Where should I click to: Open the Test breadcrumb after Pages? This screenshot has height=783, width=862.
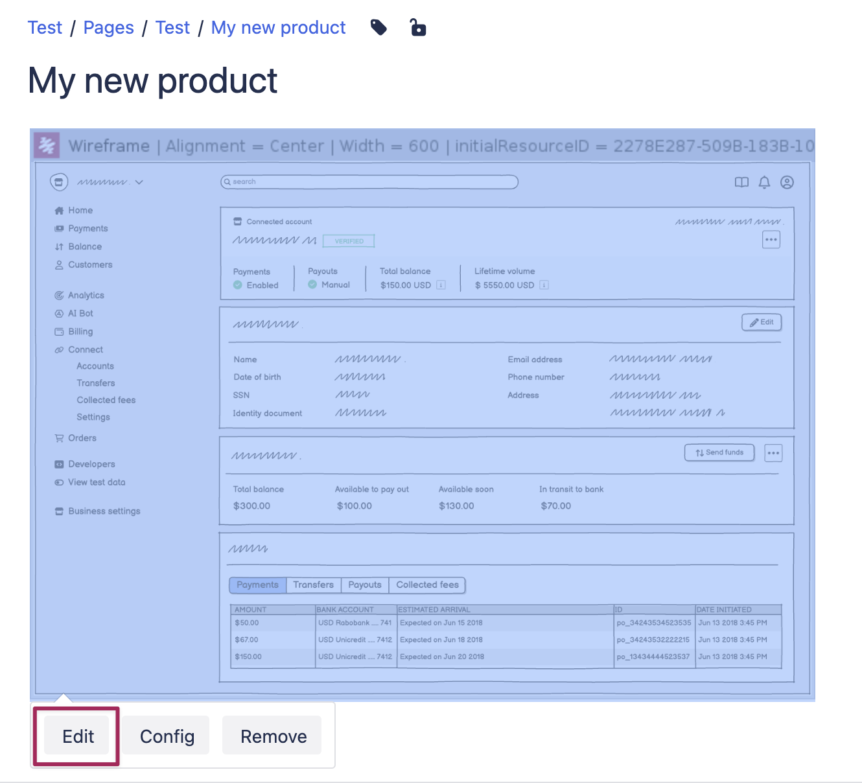click(172, 27)
